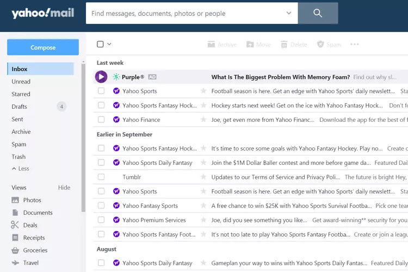
Task: Click the Archive toolbar icon
Action: (x=212, y=45)
